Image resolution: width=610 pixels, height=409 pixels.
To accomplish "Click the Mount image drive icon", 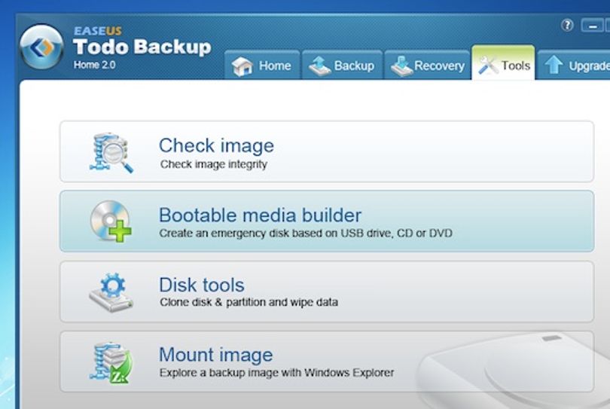I will pos(111,363).
